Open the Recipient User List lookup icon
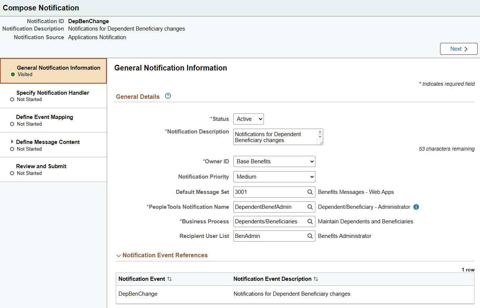 (310, 236)
